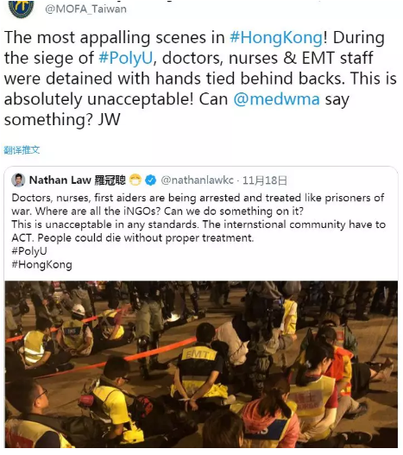Click the mask emoji beside Nathan Law's name
The image size is (403, 455).
point(135,180)
